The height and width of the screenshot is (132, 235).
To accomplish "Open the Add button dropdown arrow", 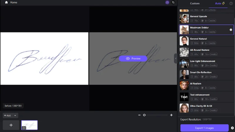I will tap(15, 116).
